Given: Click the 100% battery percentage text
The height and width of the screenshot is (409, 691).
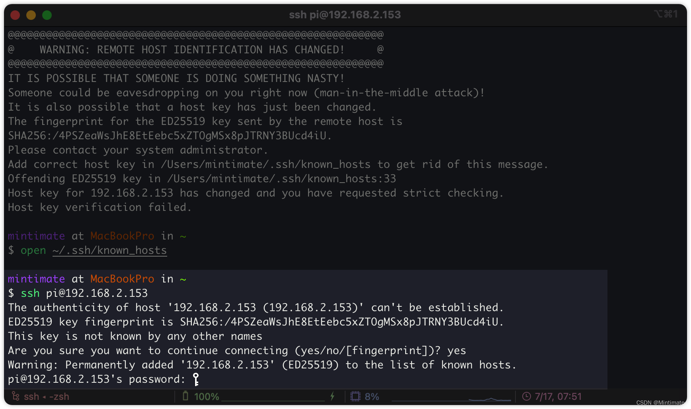Looking at the screenshot, I should pyautogui.click(x=207, y=397).
